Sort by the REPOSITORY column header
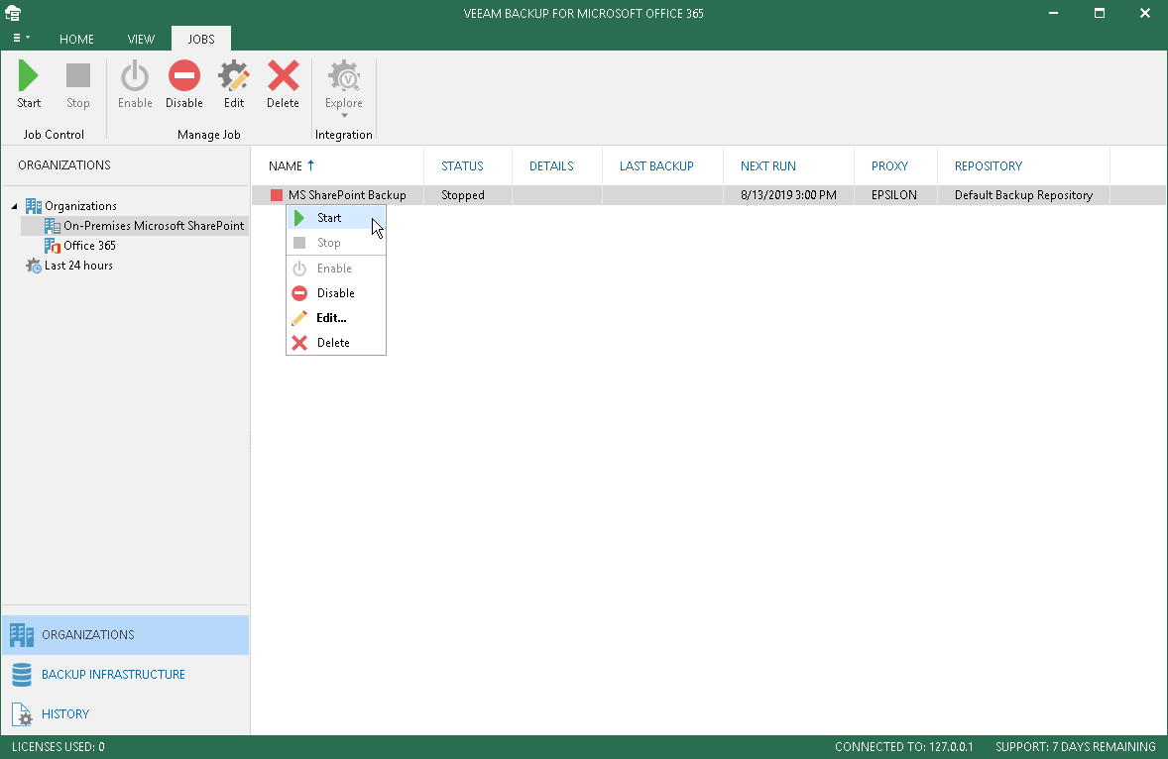The height and width of the screenshot is (759, 1168). pos(989,165)
